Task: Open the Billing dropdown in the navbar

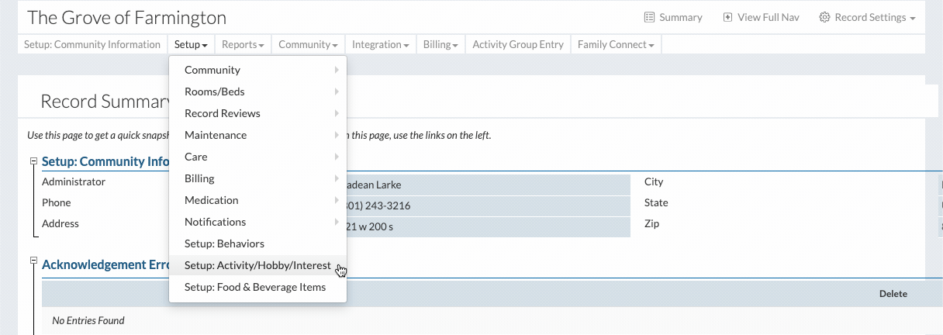Action: click(440, 45)
